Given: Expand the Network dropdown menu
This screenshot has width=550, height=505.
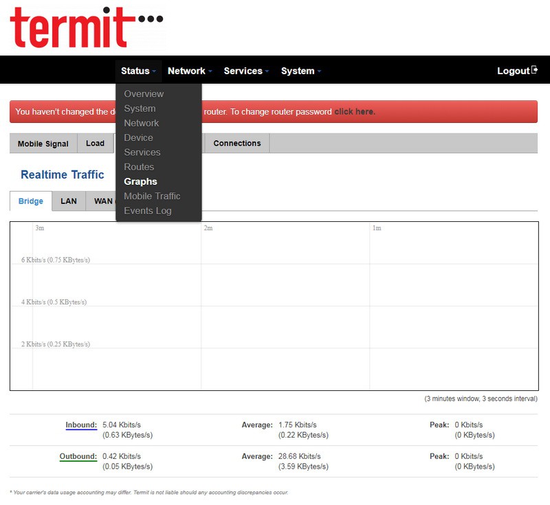Looking at the screenshot, I should 190,71.
